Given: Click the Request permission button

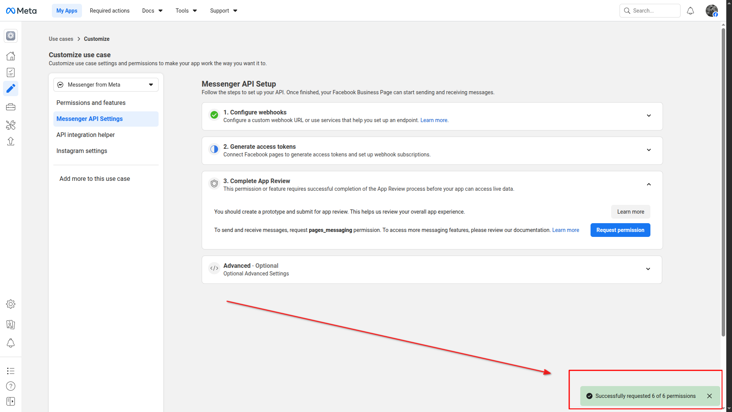Looking at the screenshot, I should 620,230.
